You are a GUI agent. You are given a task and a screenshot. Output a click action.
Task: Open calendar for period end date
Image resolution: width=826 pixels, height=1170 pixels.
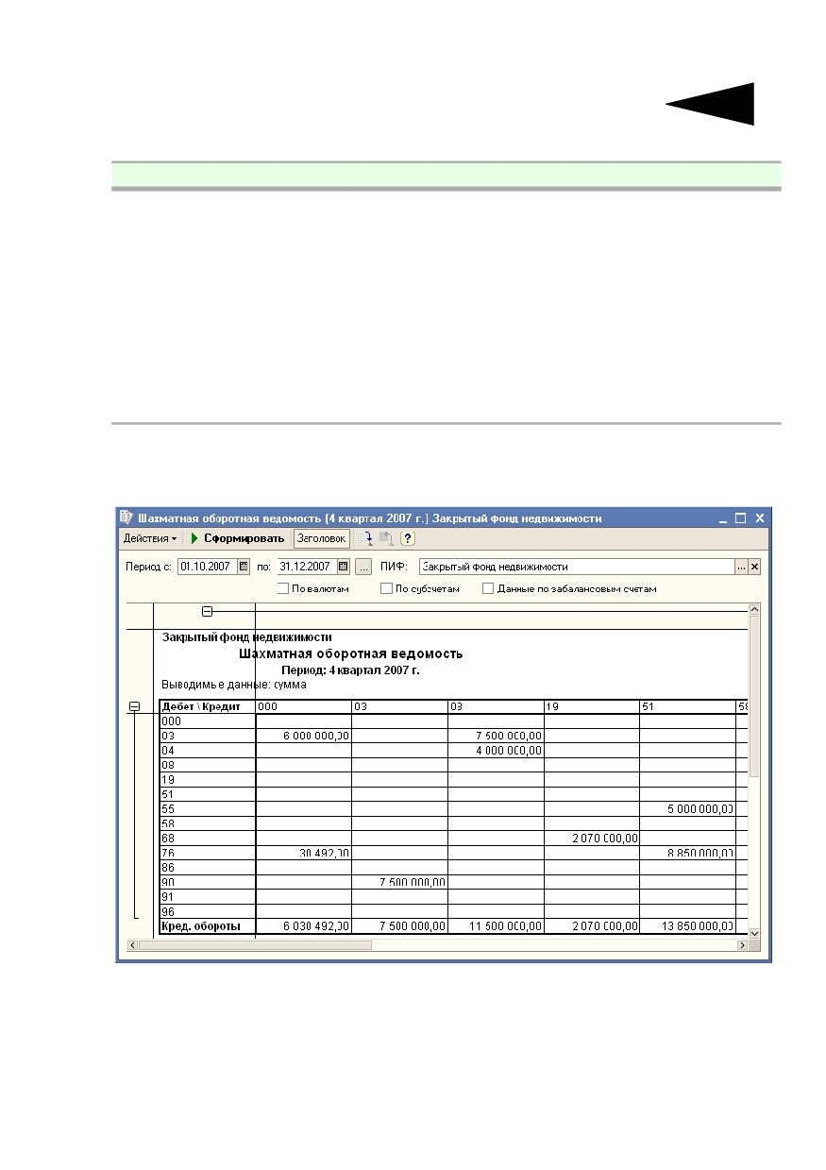tap(343, 567)
